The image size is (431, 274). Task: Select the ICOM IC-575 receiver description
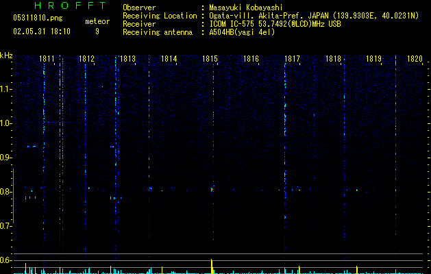click(275, 24)
